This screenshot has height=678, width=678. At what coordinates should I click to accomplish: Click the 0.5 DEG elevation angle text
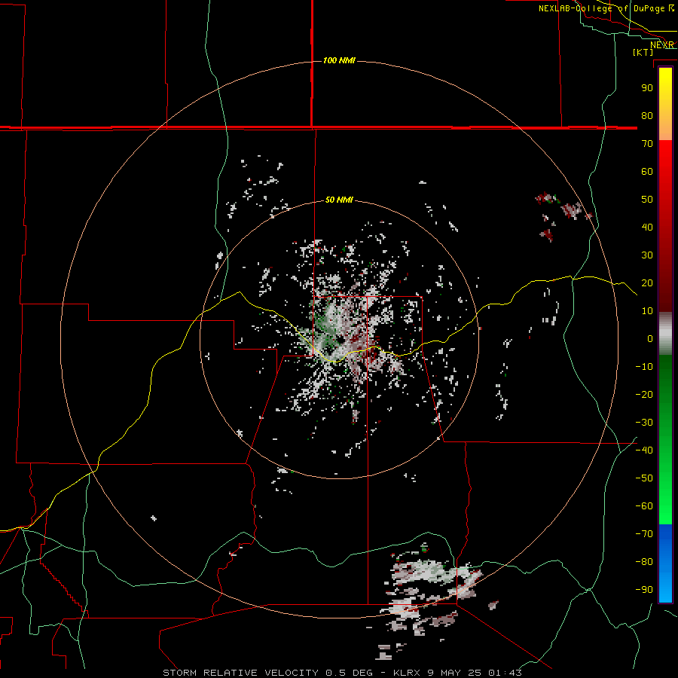point(349,673)
